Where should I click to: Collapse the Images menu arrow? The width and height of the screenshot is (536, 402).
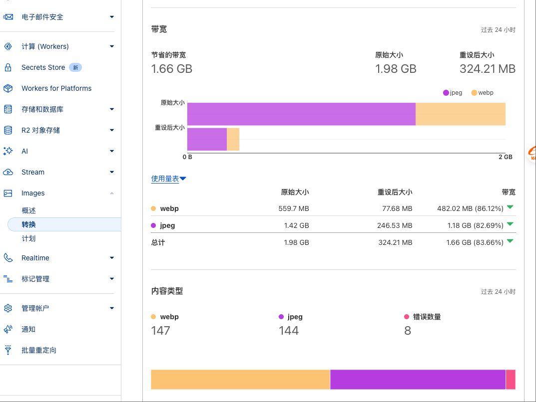click(112, 193)
